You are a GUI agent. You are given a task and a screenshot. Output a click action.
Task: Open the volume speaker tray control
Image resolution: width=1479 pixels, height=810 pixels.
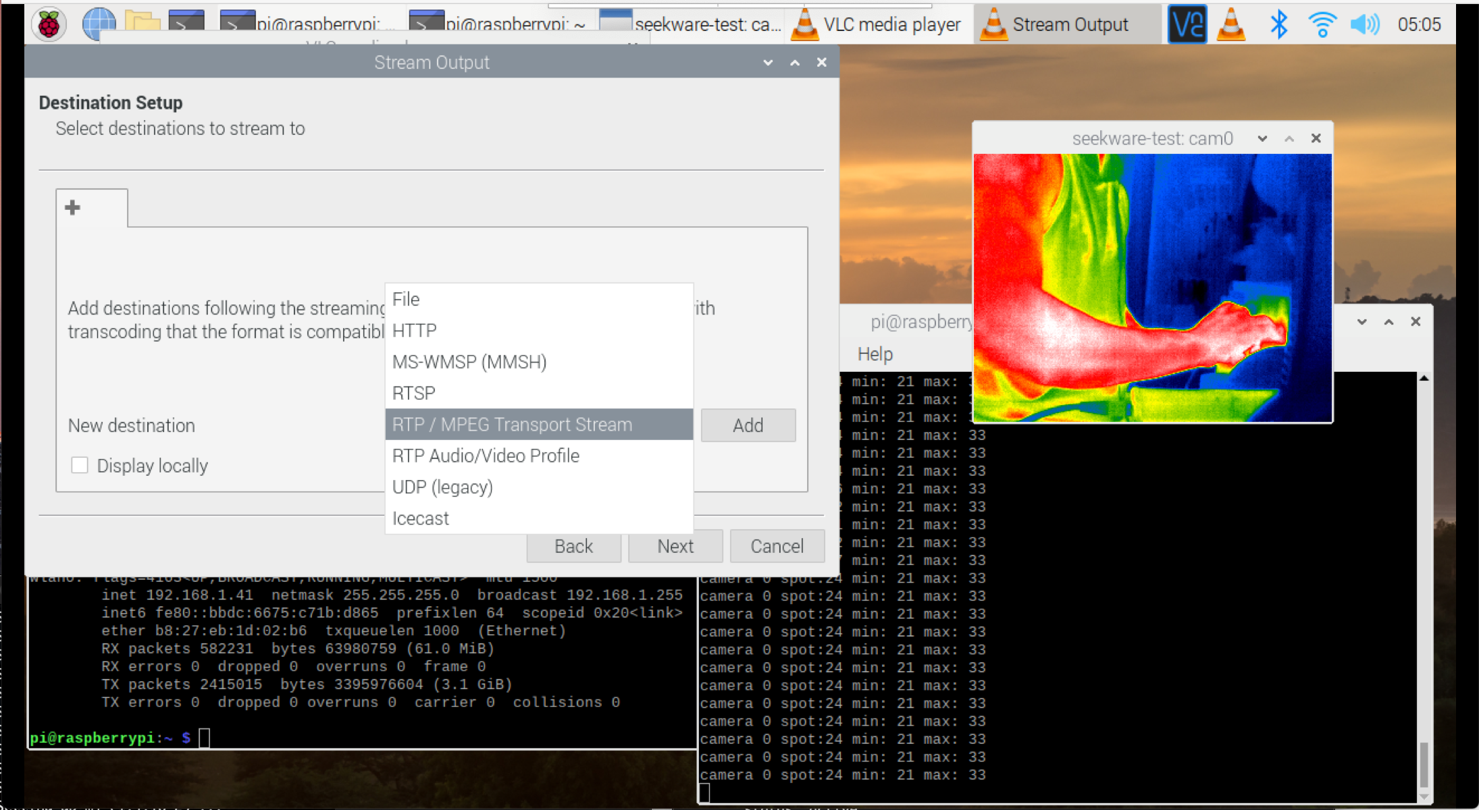1365,24
